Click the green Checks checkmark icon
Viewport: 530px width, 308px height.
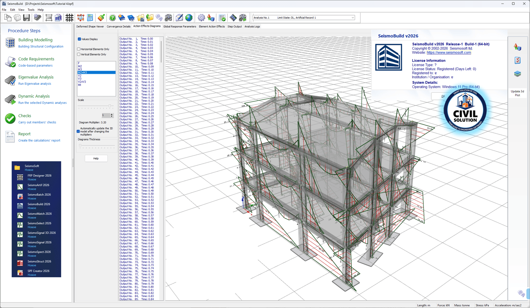click(10, 119)
